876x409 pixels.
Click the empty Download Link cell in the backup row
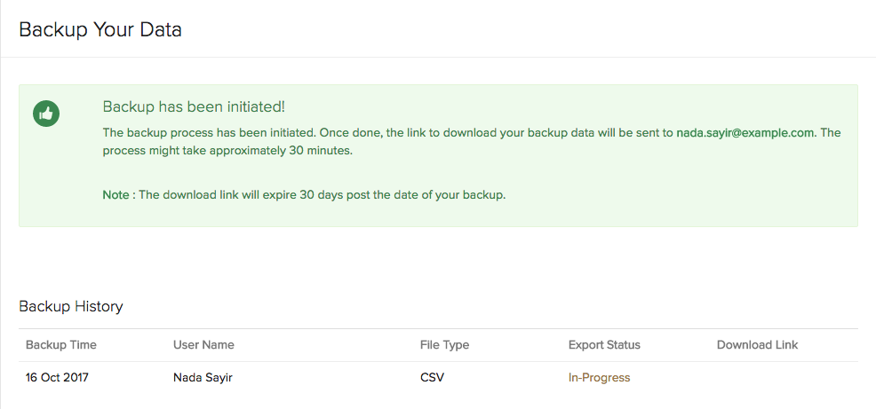pos(757,378)
